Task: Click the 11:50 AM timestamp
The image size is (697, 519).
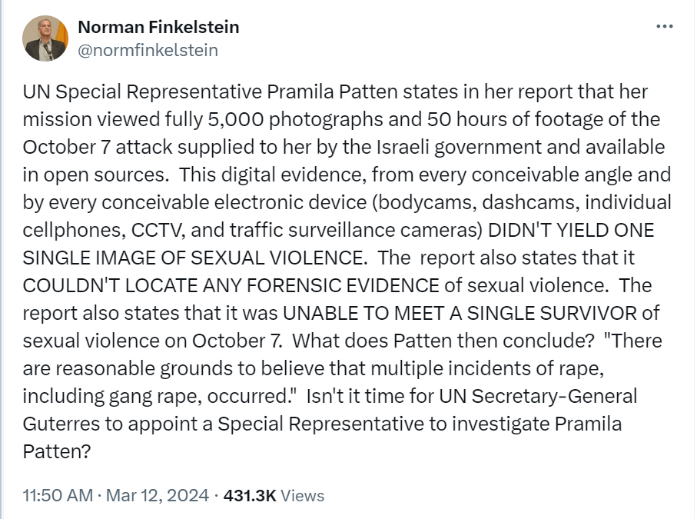Action: (58, 495)
